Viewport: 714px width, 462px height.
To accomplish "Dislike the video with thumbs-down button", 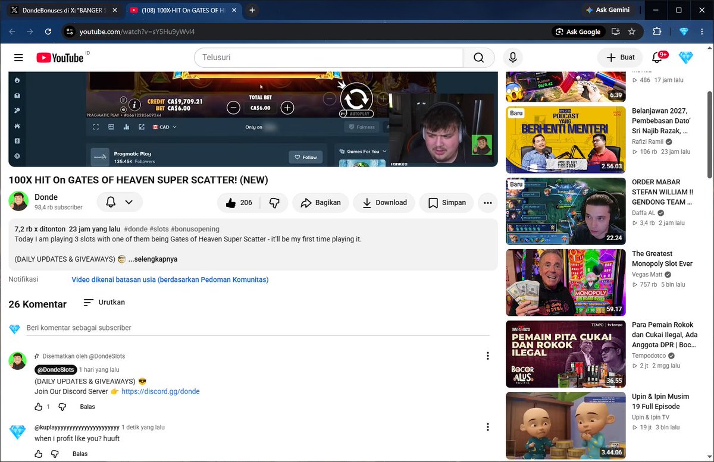I will [274, 203].
